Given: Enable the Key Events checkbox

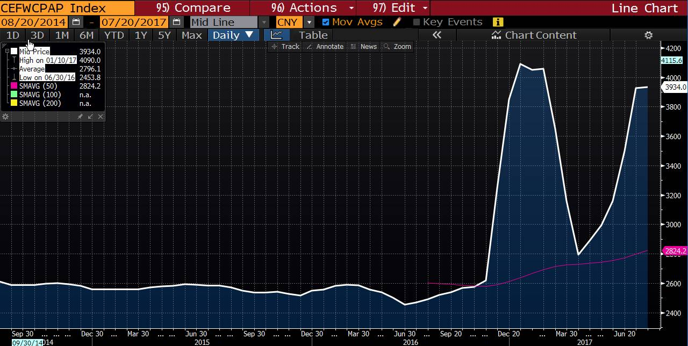Looking at the screenshot, I should (x=417, y=22).
